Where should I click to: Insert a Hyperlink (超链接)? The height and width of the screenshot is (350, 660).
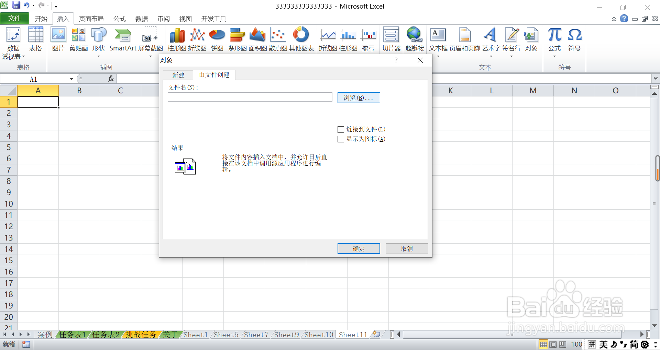(x=415, y=39)
